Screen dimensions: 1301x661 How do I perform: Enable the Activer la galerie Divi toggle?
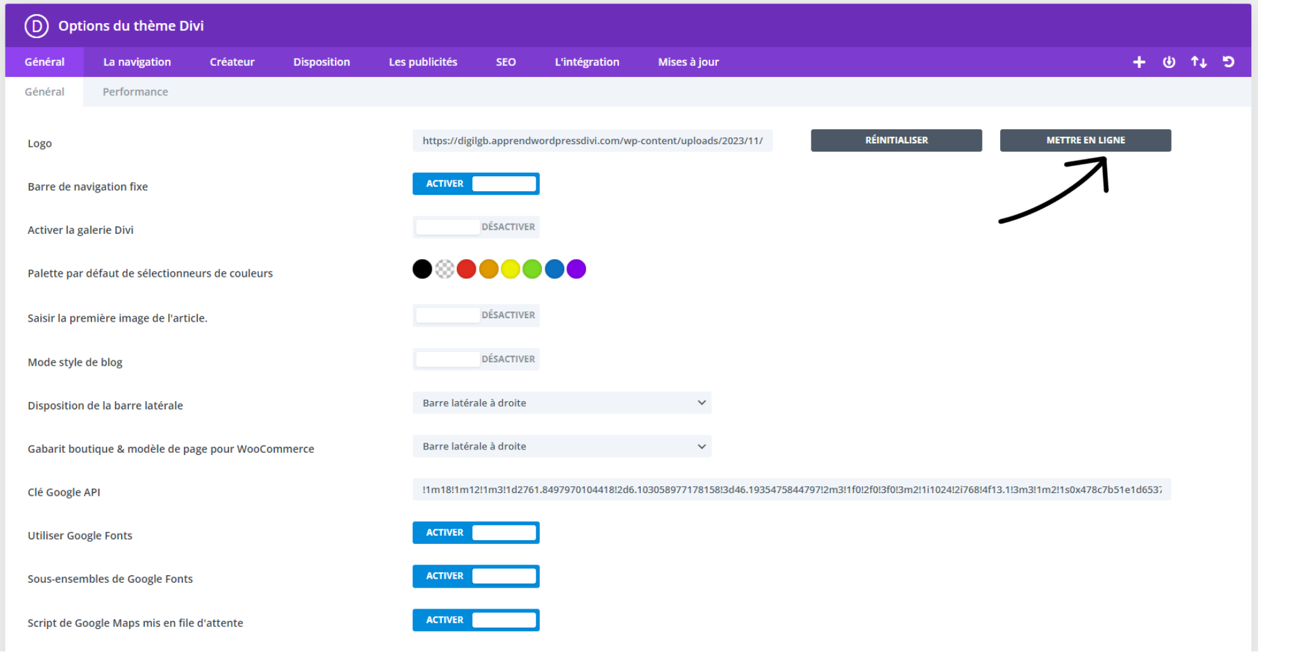tap(476, 227)
